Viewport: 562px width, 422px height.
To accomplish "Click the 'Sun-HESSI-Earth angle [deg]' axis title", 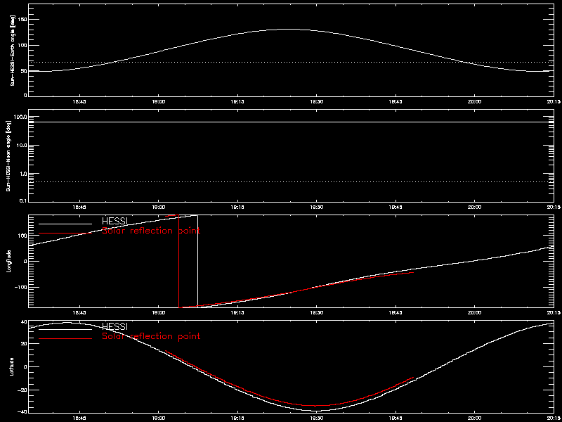I will click(13, 50).
